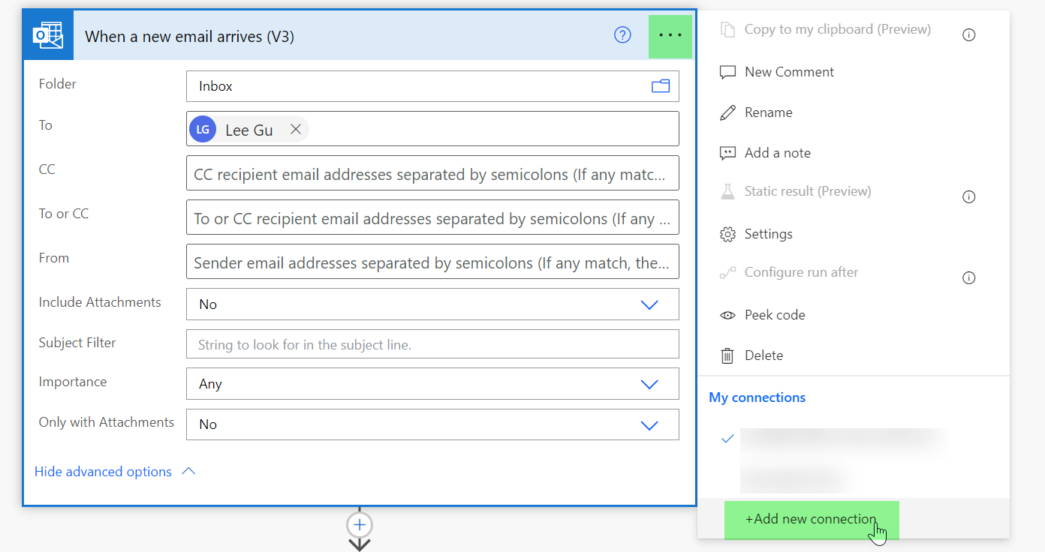This screenshot has width=1045, height=552.
Task: Click into the To or CC field
Action: [x=432, y=217]
